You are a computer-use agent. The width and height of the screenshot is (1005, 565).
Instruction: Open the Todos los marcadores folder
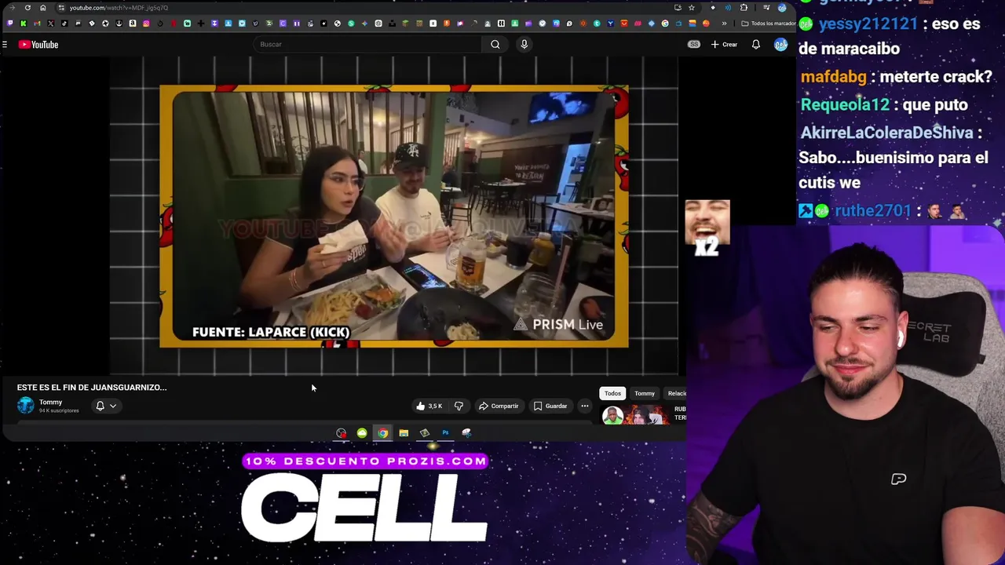[769, 23]
